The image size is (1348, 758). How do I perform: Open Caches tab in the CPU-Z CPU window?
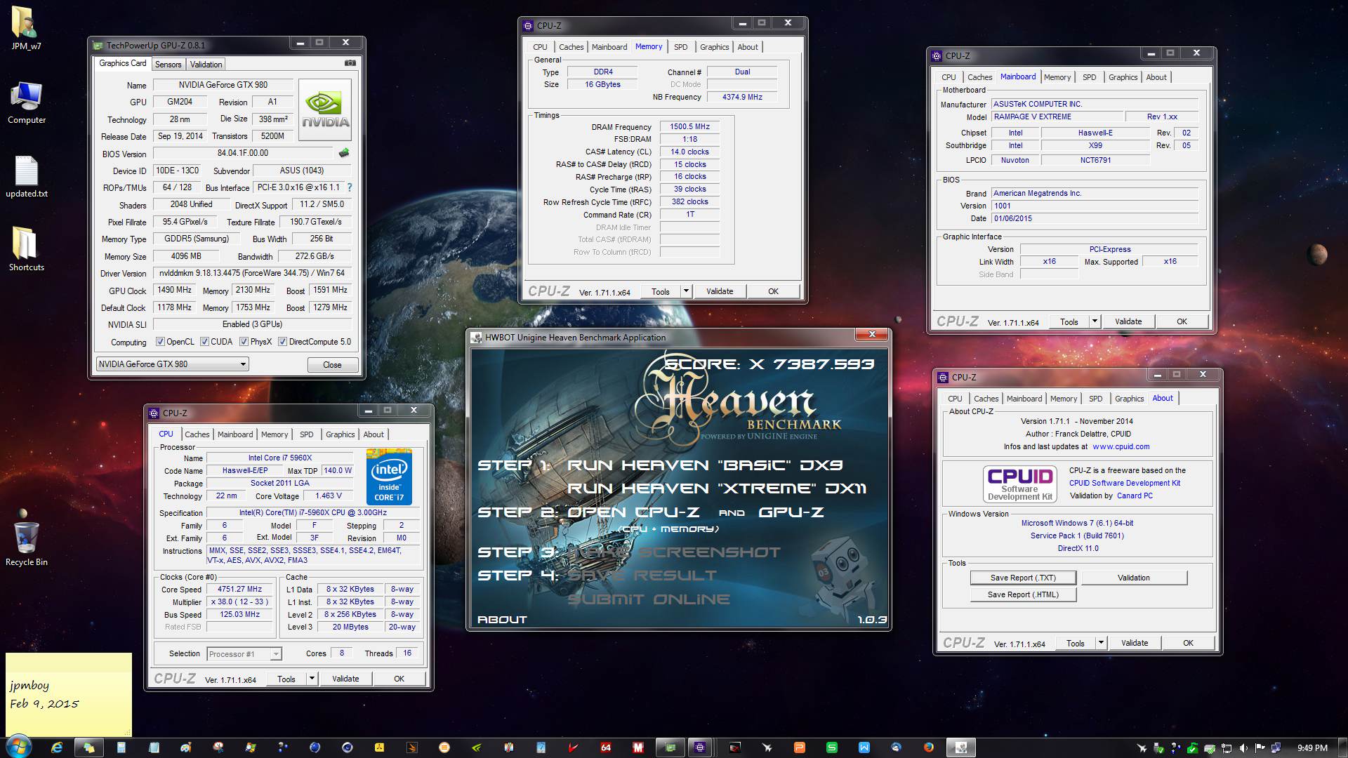(x=197, y=434)
